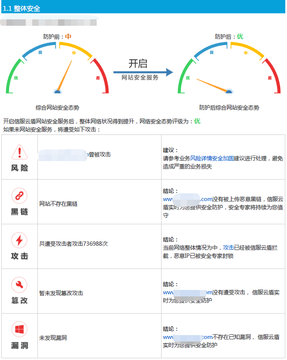This screenshot has height=360, width=287.
Task: Click the needle pivot of the 防护后 gauge
Action: point(229,92)
